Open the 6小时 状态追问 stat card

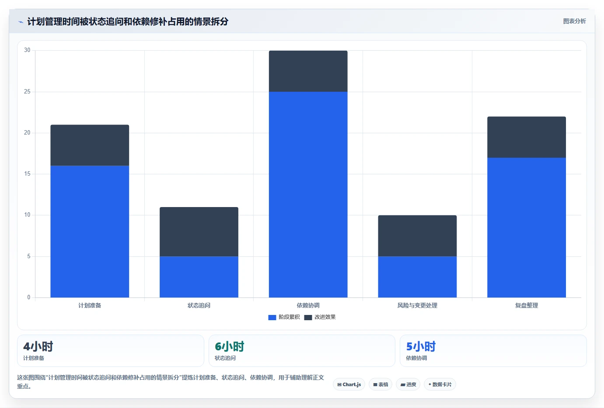pos(302,351)
